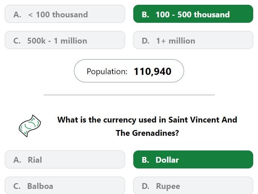
Task: Click letter "A." beside Rial
Action: tap(17, 160)
